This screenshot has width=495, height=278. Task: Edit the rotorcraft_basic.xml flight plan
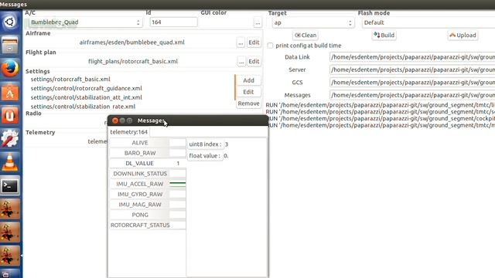tap(254, 62)
